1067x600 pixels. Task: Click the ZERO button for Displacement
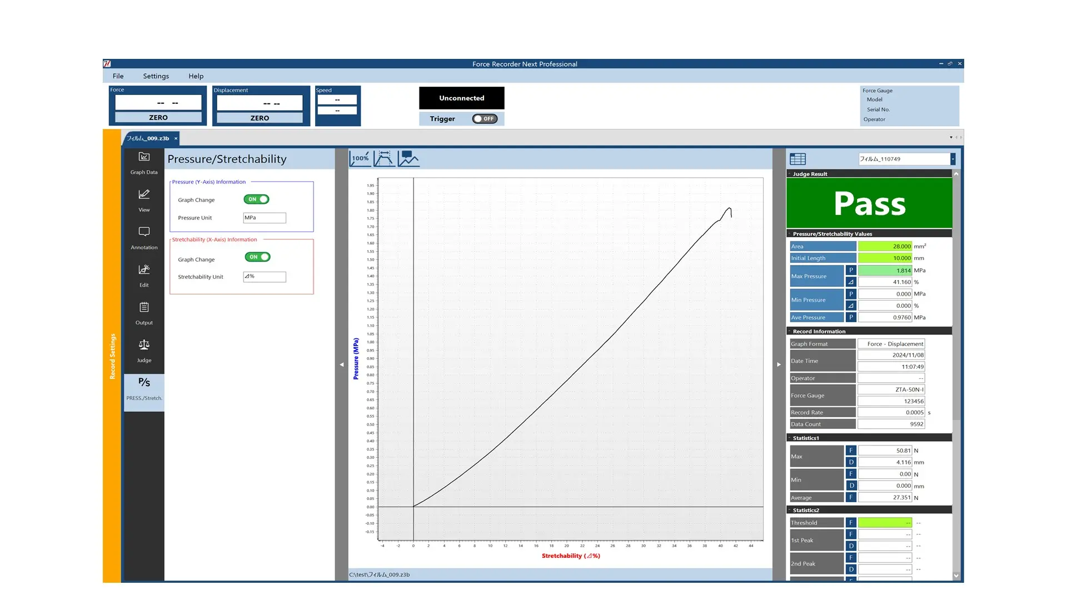click(x=260, y=117)
